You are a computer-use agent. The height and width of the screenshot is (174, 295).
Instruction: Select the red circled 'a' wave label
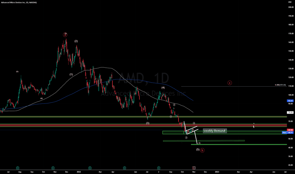tap(65, 34)
